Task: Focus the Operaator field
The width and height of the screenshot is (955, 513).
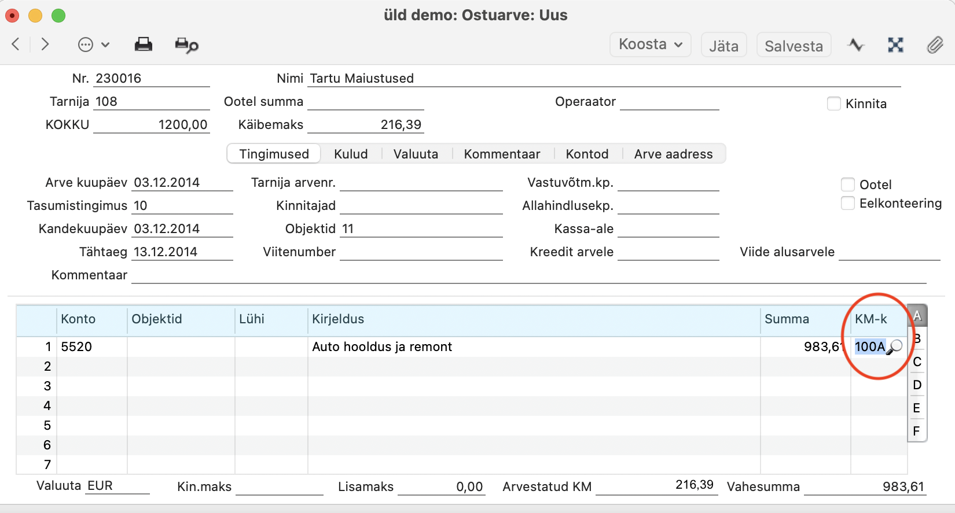Action: tap(669, 101)
